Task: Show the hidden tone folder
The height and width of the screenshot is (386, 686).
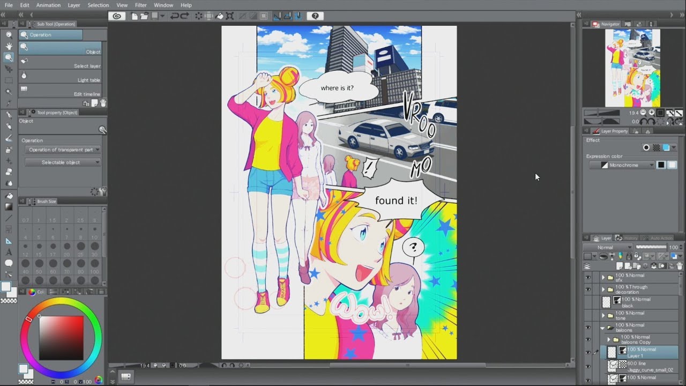Action: click(588, 315)
